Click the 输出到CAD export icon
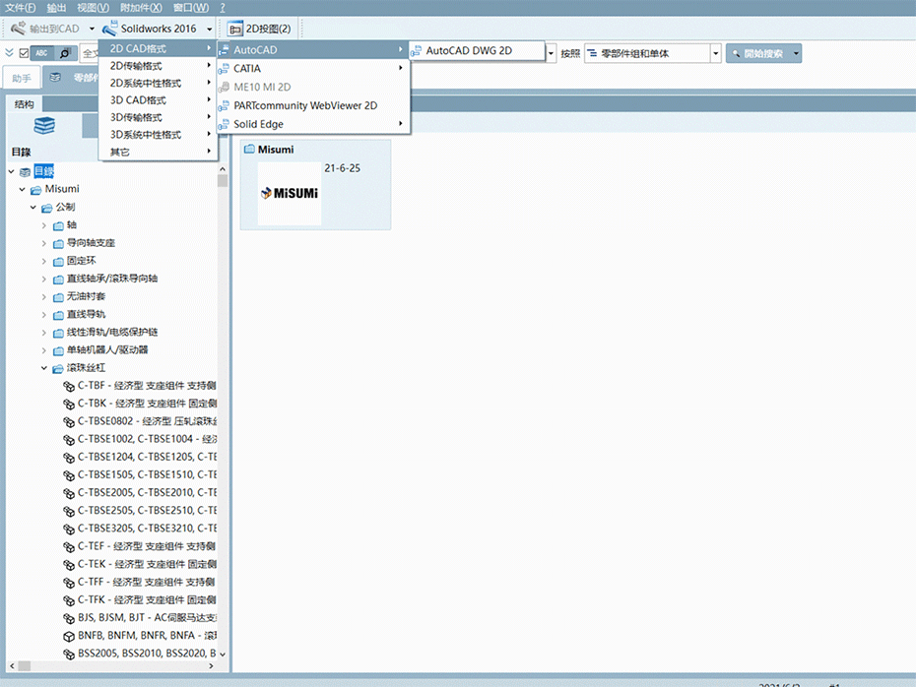The image size is (916, 687). 19,28
